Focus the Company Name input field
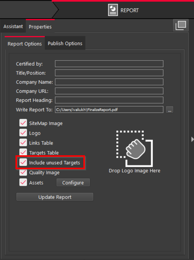The image size is (194, 260). pos(109,82)
